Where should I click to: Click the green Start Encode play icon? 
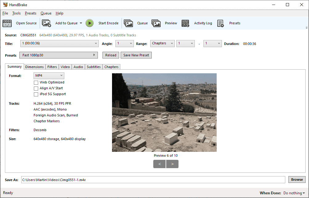[x=90, y=23]
